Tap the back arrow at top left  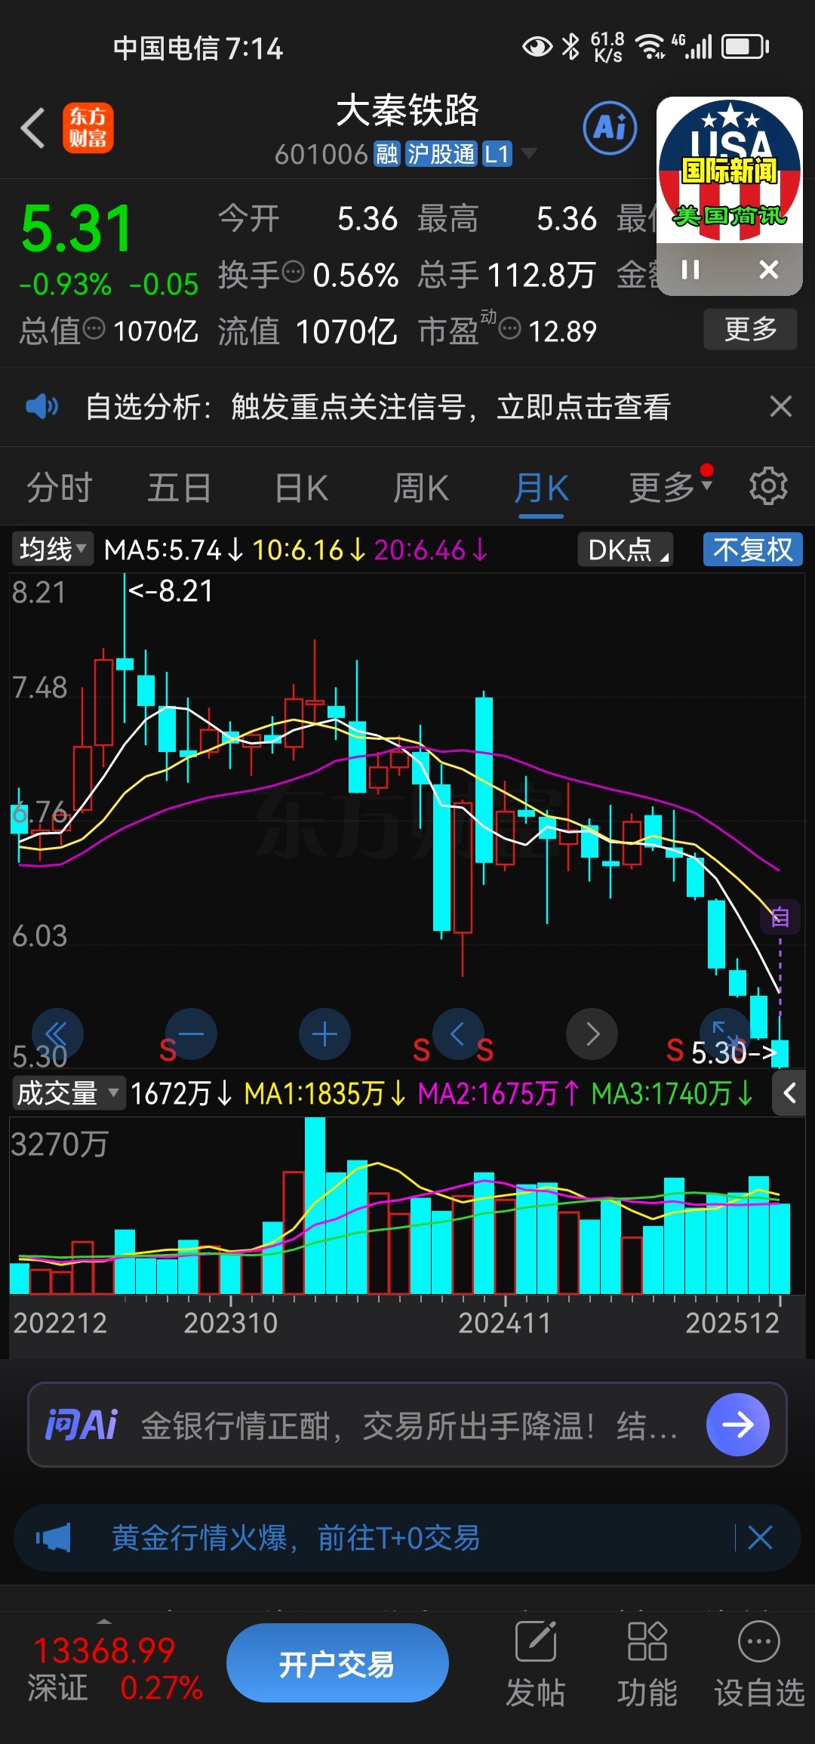33,128
